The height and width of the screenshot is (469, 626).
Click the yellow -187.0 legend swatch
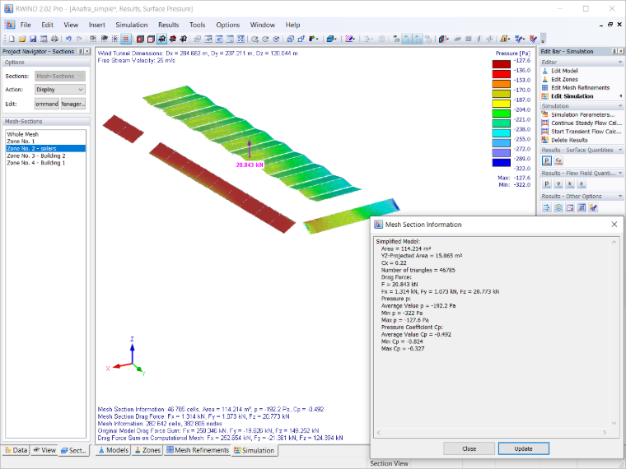[x=501, y=104]
